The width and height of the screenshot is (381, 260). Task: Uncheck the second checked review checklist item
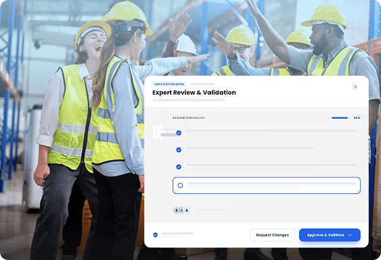click(179, 150)
